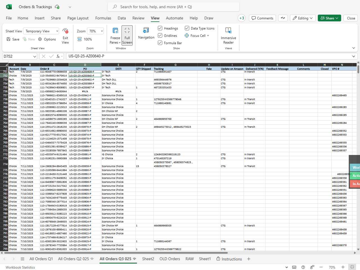The width and height of the screenshot is (360, 270).
Task: Open the all-sheets list icon
Action: click(22, 259)
